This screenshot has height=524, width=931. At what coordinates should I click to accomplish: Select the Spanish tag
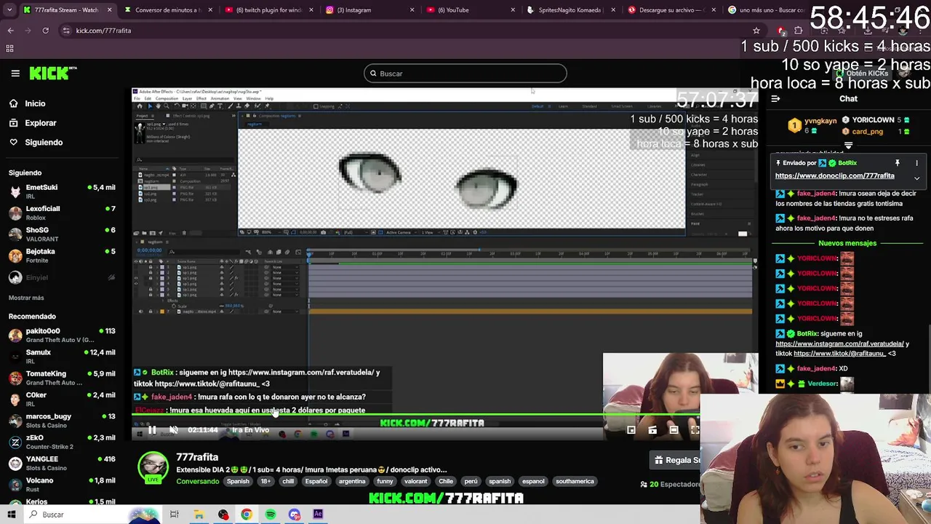pyautogui.click(x=238, y=481)
